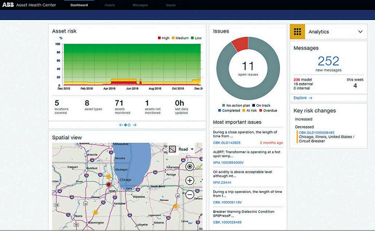
Task: Open the Analytics grid icon
Action: [297, 32]
